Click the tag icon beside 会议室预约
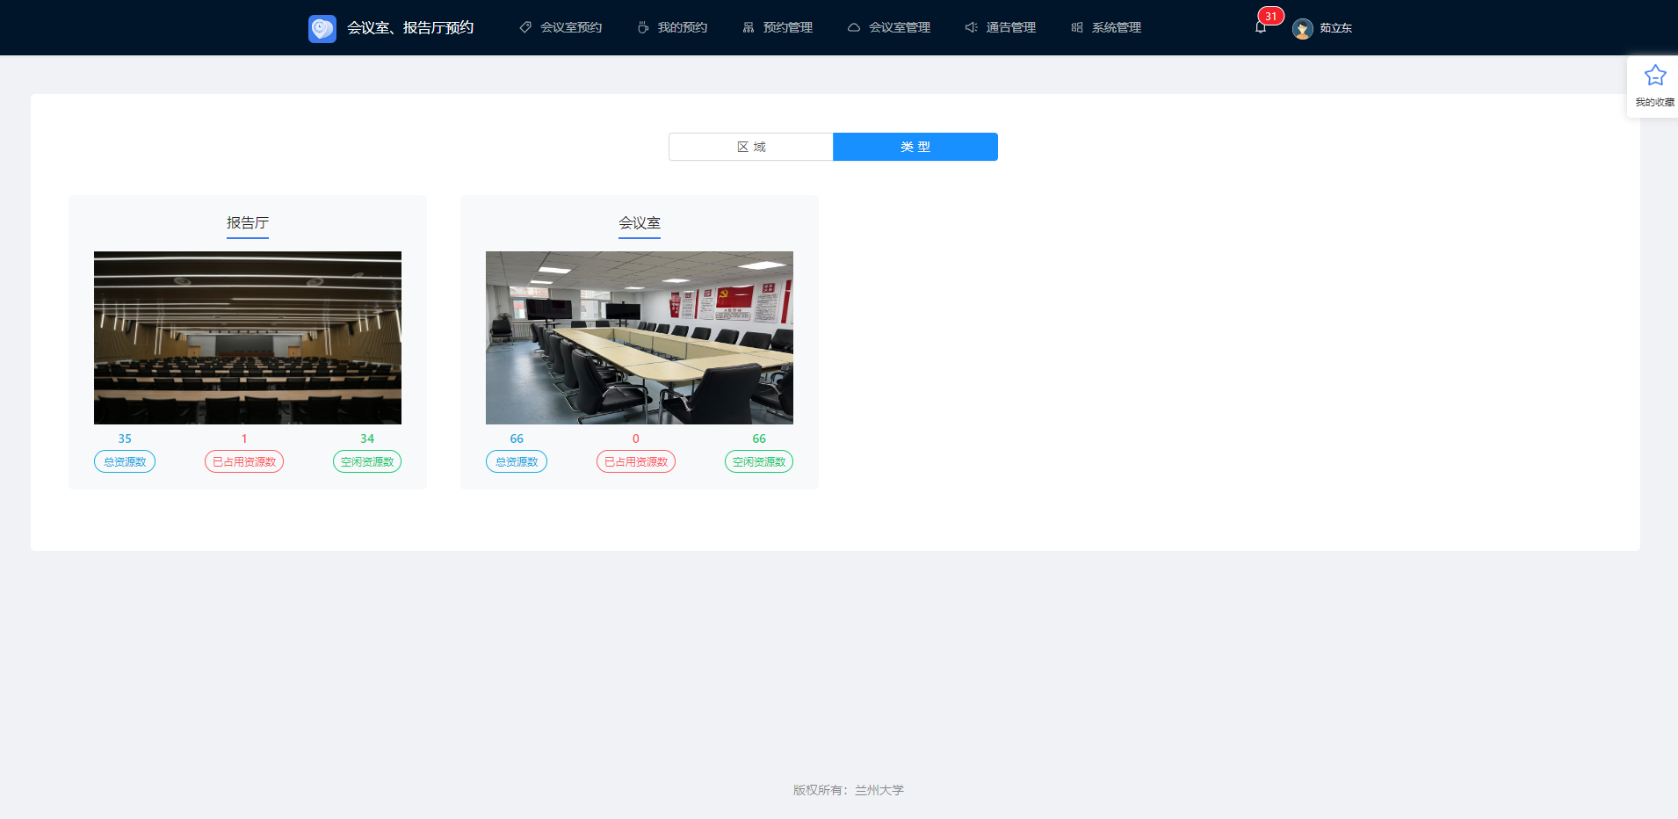This screenshot has width=1678, height=819. click(x=525, y=28)
